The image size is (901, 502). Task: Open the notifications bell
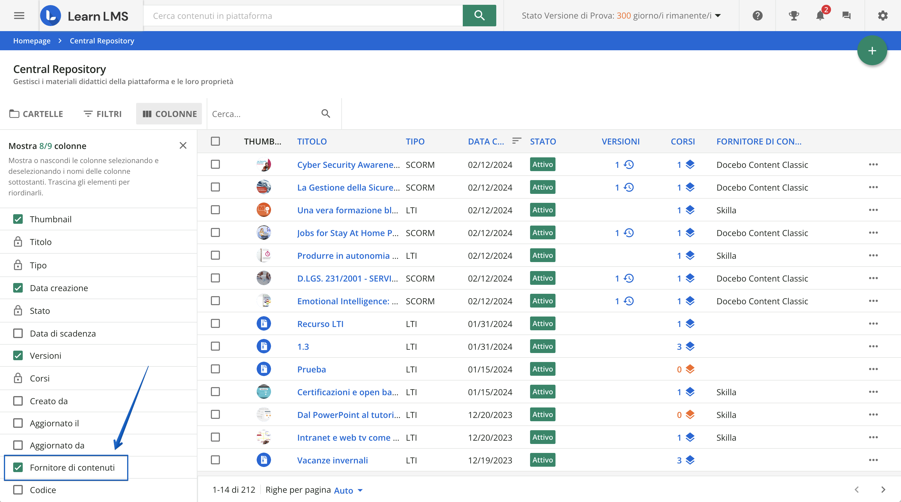pyautogui.click(x=820, y=16)
